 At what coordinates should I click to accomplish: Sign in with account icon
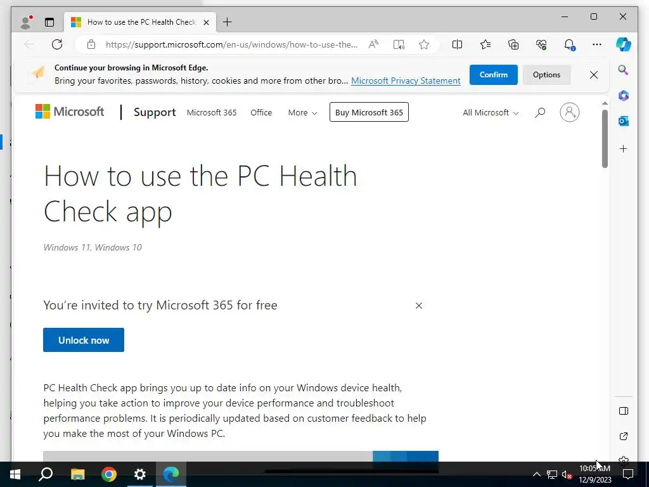click(570, 112)
